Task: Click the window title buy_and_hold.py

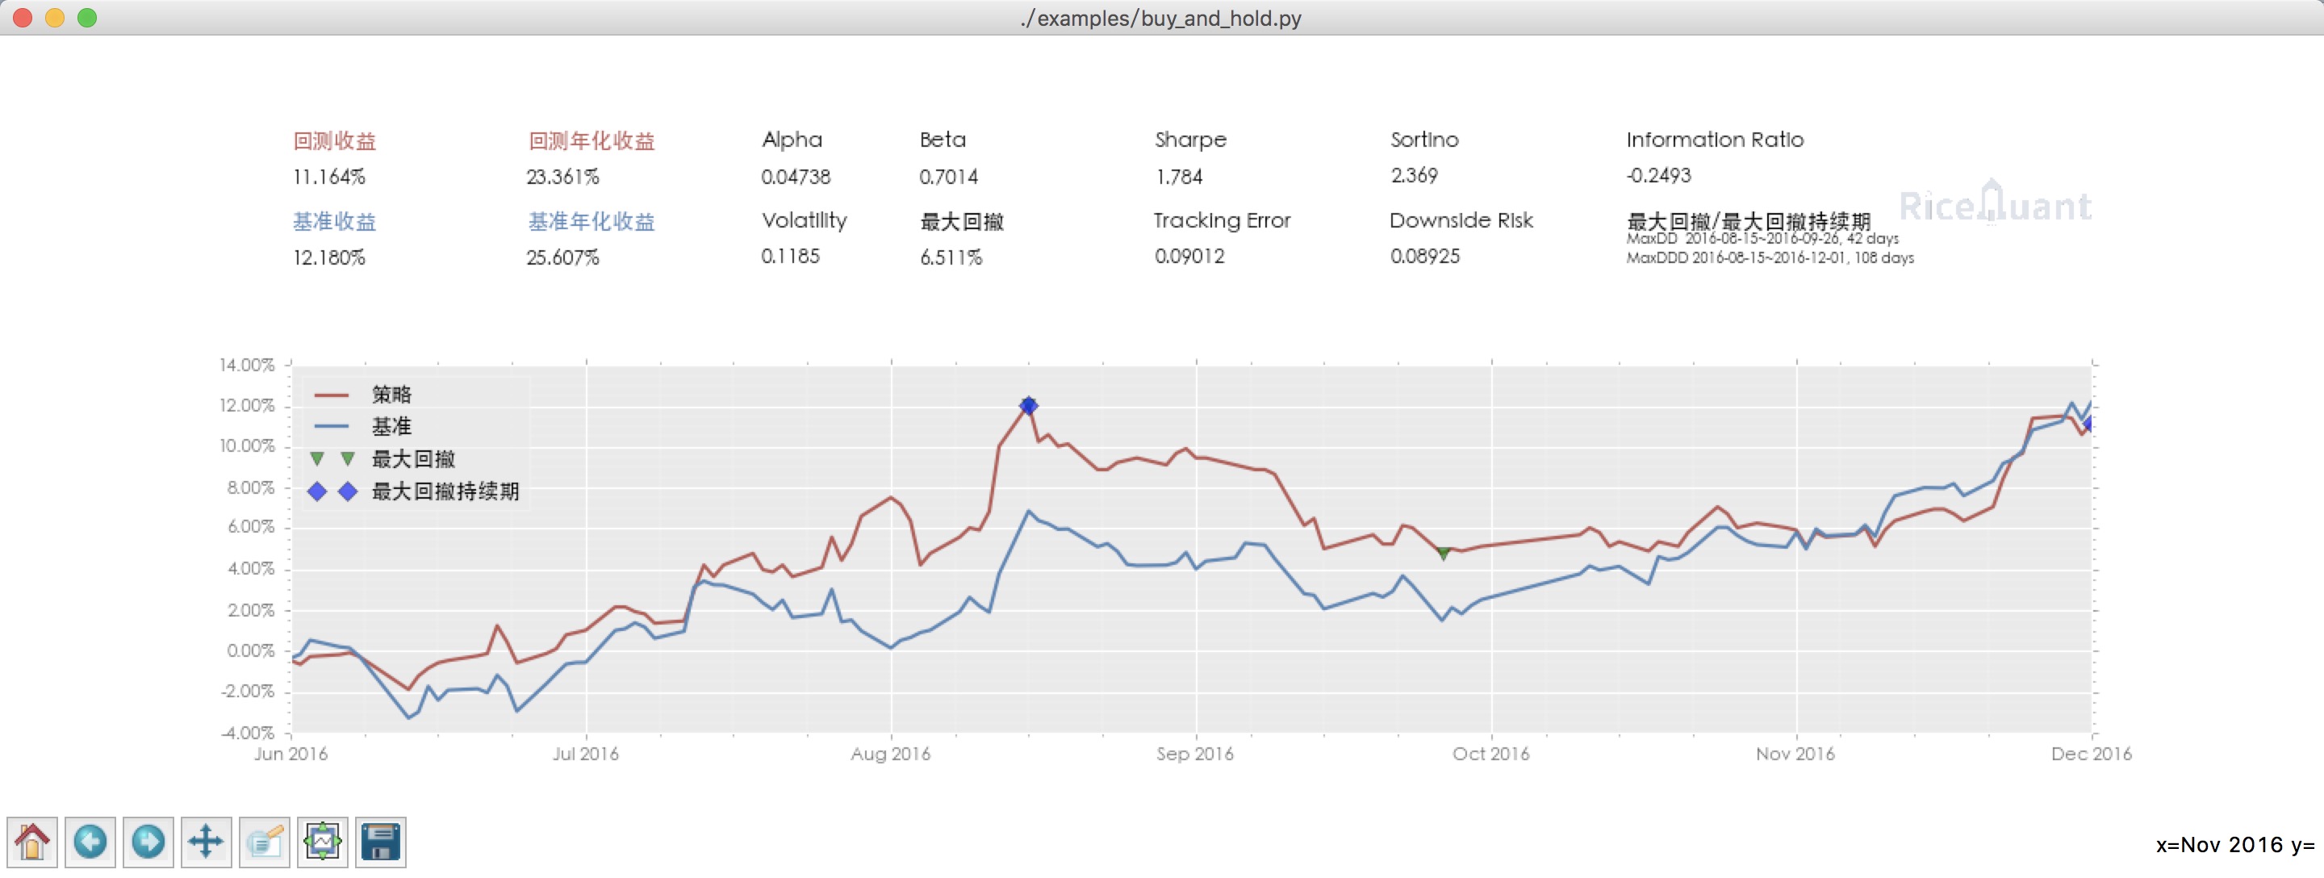Action: 1161,18
